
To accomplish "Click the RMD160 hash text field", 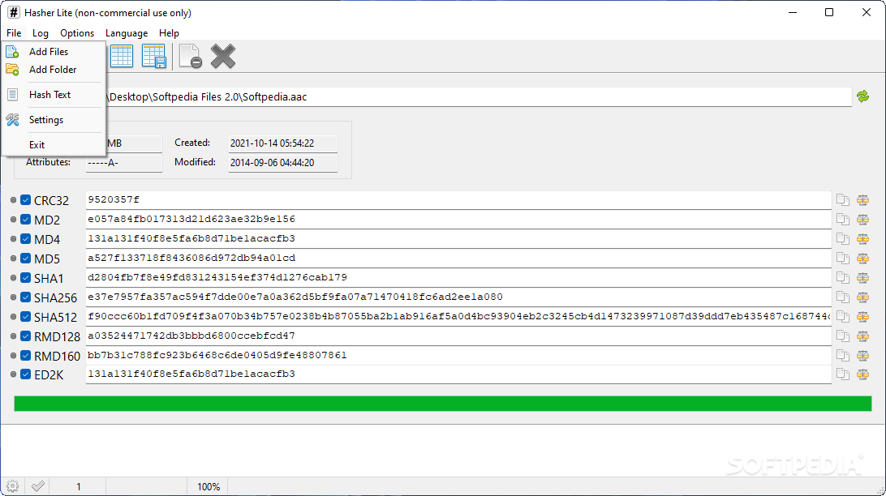I will coord(458,356).
